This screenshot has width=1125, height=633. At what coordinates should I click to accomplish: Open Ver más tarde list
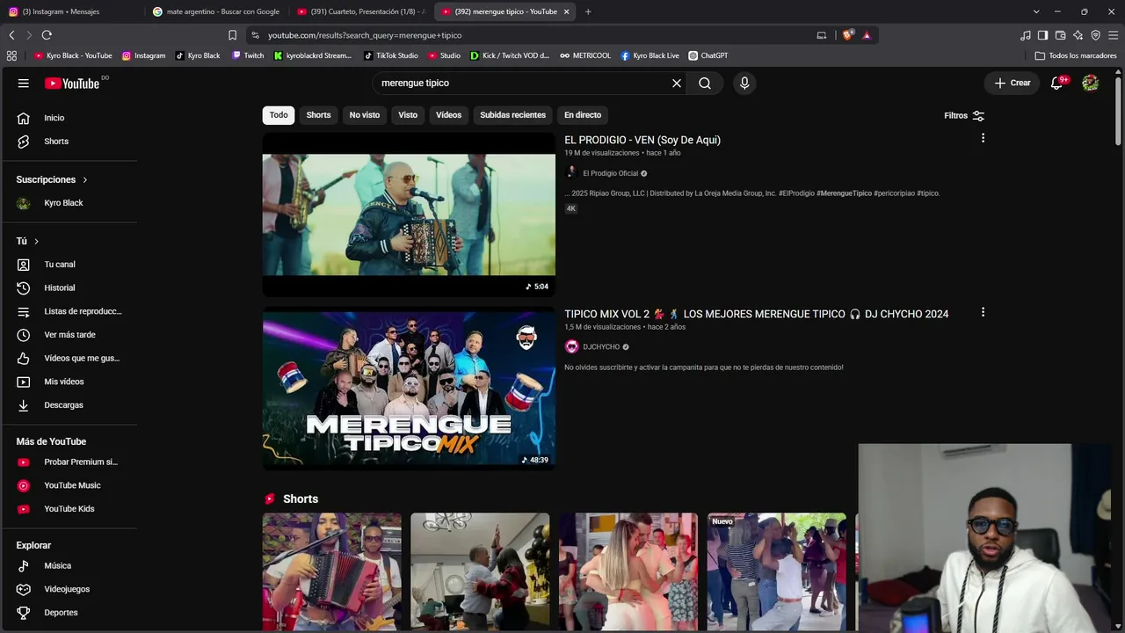click(70, 335)
